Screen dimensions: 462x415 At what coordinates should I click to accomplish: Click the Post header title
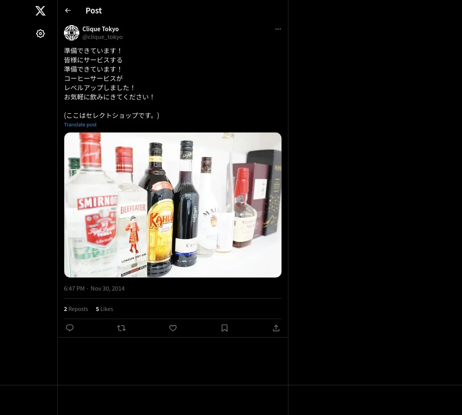click(x=94, y=10)
